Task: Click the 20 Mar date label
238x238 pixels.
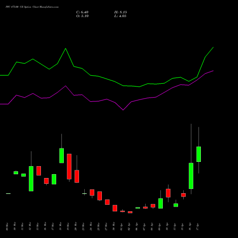Action: (76, 227)
